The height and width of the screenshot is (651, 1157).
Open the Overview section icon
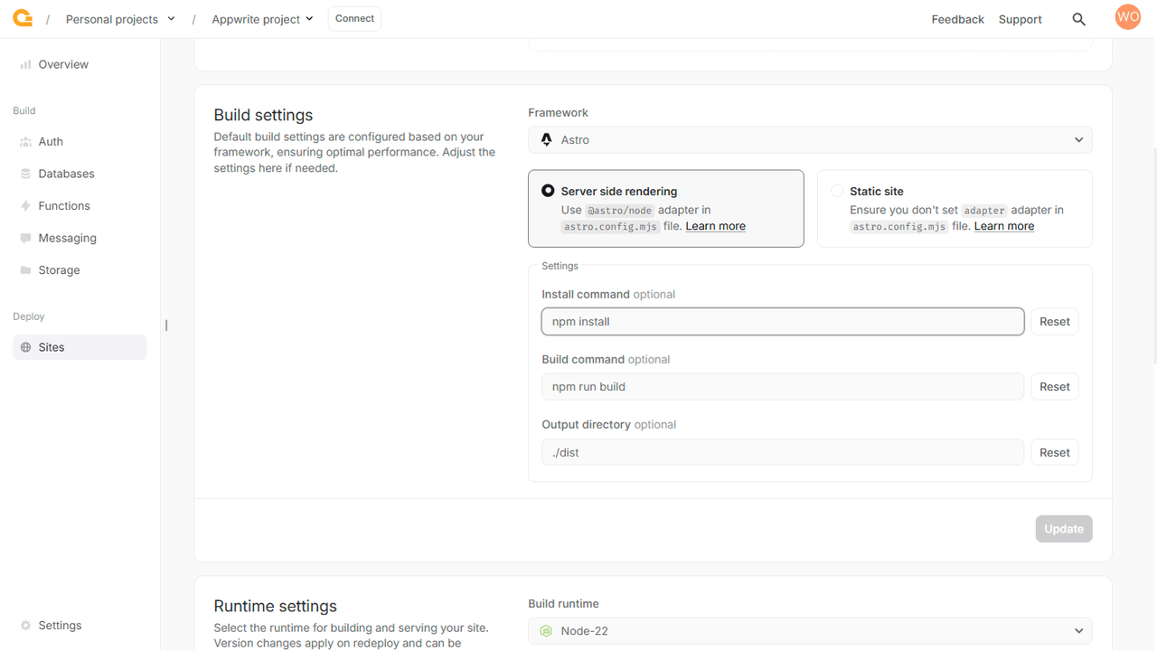pyautogui.click(x=24, y=64)
